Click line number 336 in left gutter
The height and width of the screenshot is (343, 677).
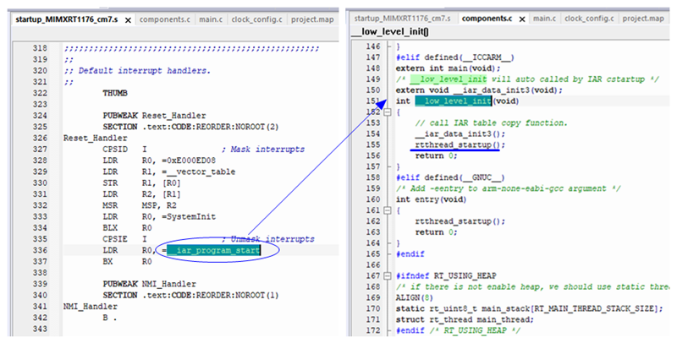pos(36,250)
